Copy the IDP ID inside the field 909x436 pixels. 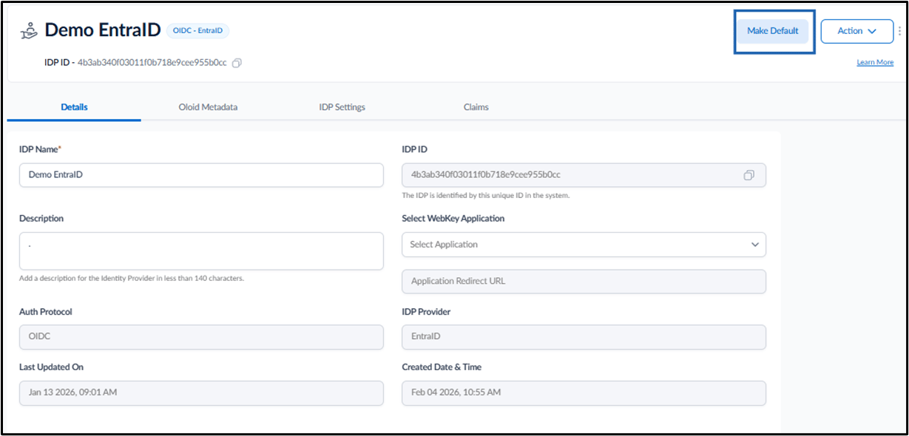point(749,175)
